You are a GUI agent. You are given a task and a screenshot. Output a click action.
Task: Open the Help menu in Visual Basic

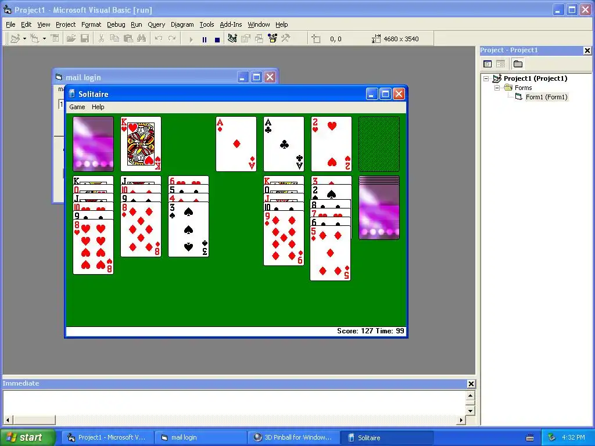(282, 24)
